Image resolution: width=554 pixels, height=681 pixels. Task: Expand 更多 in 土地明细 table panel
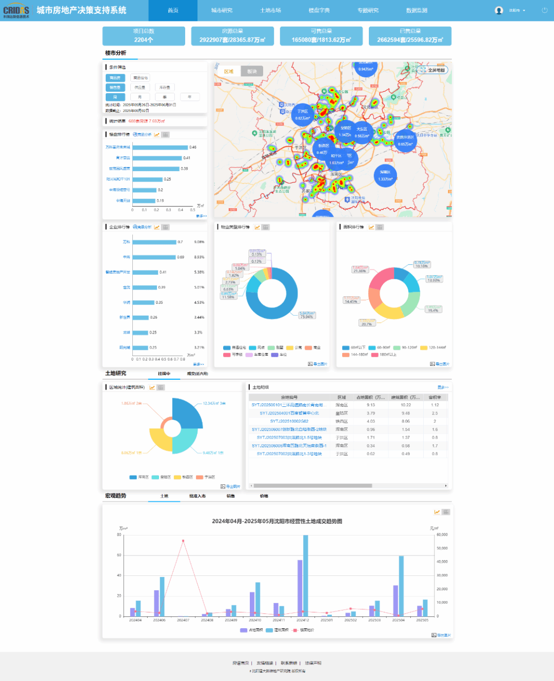click(443, 387)
